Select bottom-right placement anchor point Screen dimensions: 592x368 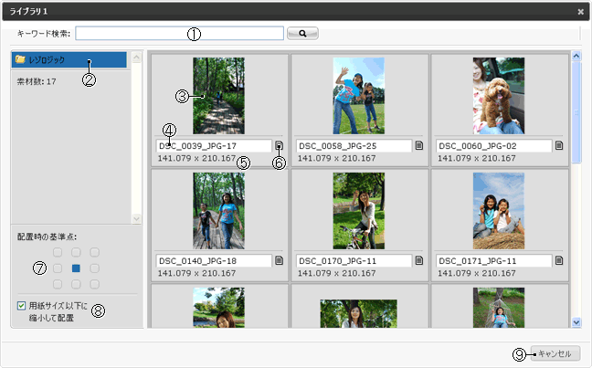pos(94,284)
